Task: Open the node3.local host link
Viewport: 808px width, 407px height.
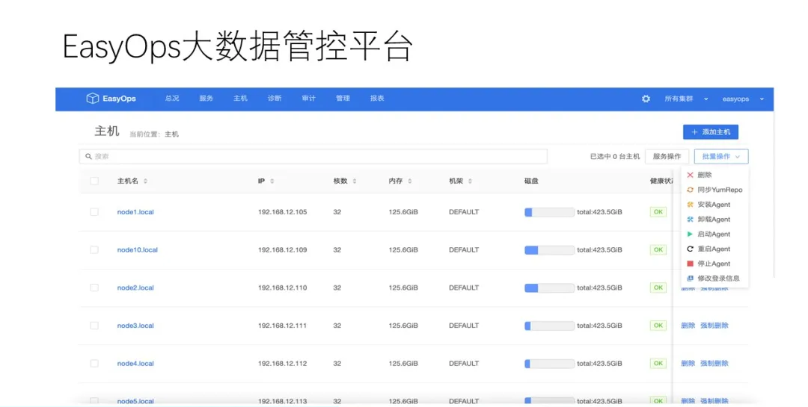Action: tap(135, 326)
